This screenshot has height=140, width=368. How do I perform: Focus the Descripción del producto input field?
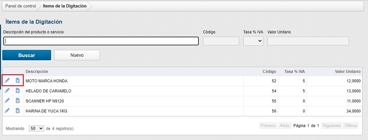tap(101, 41)
